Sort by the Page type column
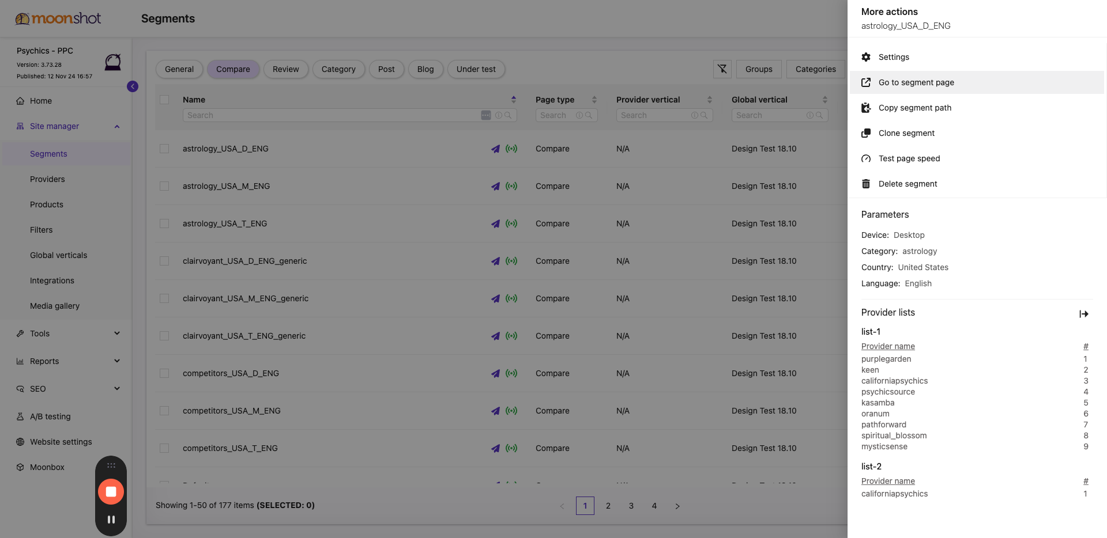Image resolution: width=1107 pixels, height=538 pixels. (594, 100)
